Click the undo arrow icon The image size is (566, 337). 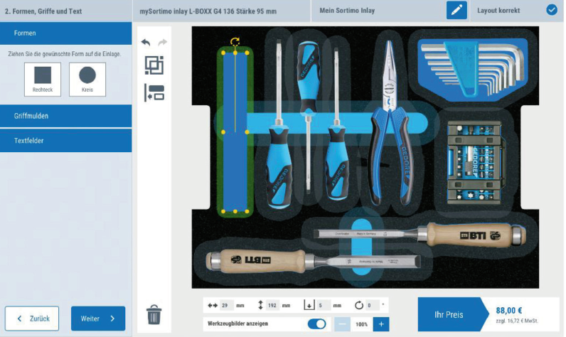coord(146,43)
